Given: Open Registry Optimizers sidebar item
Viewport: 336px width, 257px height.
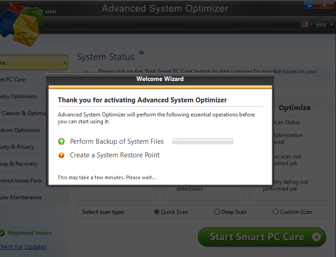Looking at the screenshot, I should pyautogui.click(x=23, y=96).
